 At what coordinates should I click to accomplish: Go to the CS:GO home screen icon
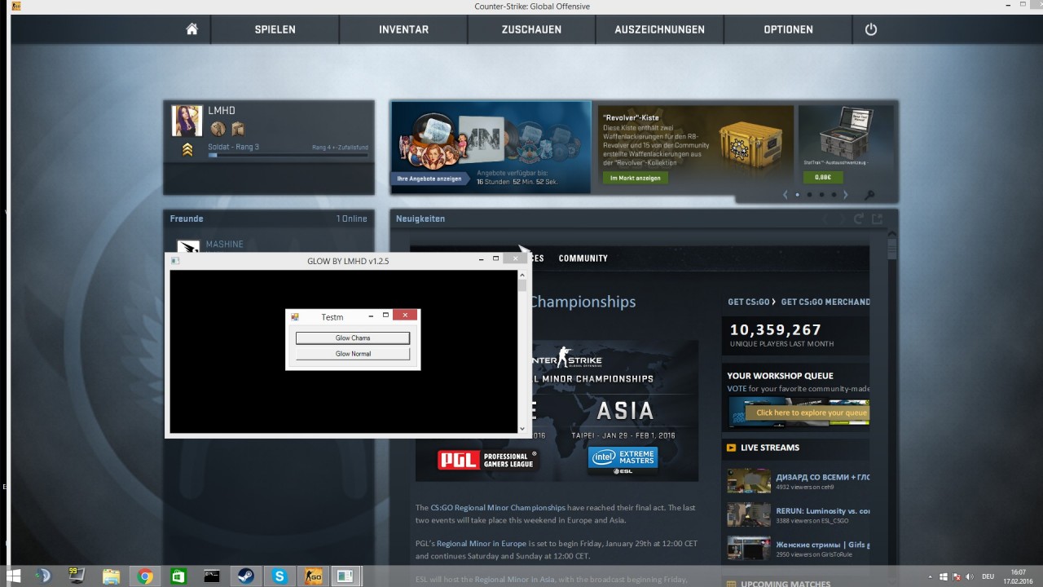pyautogui.click(x=191, y=29)
